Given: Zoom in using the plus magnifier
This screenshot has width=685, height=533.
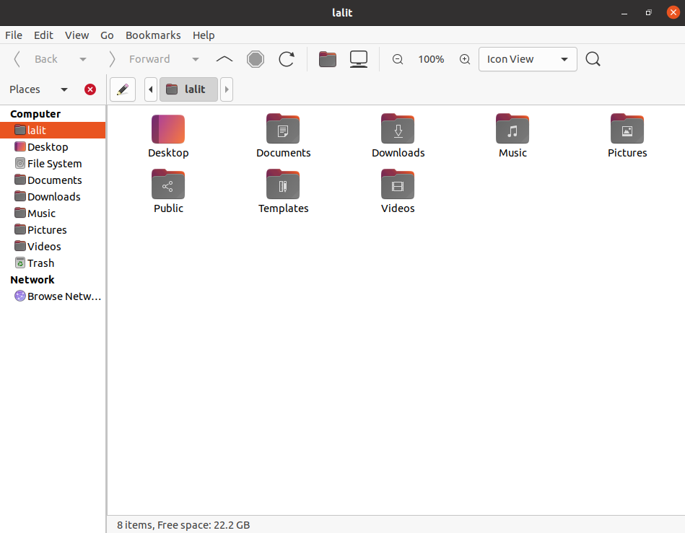Looking at the screenshot, I should (465, 59).
